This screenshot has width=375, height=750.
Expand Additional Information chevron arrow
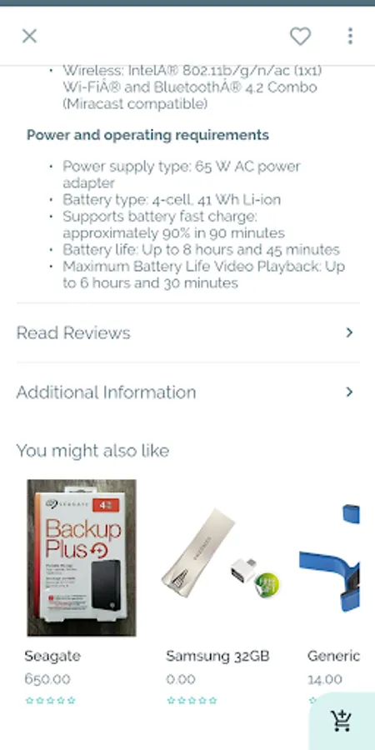[x=350, y=392]
